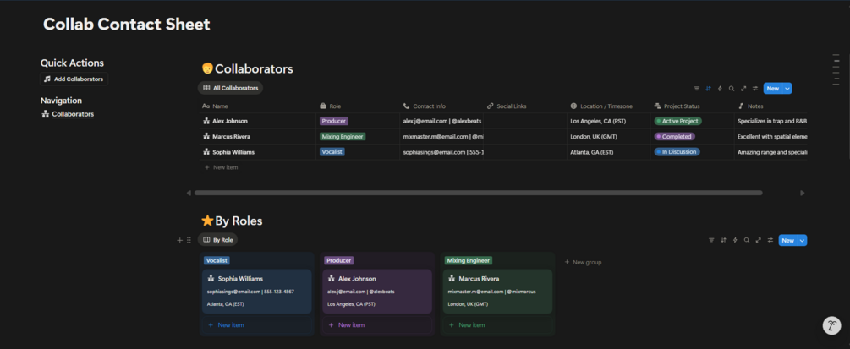Expand the New dropdown arrow in Collaborators
Viewport: 850px width, 349px height.
[788, 88]
